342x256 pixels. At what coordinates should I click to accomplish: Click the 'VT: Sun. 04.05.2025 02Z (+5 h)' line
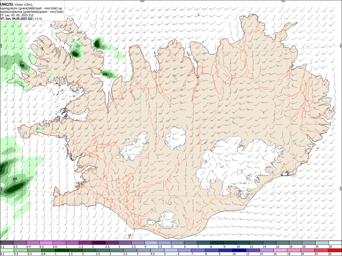(x=21, y=19)
